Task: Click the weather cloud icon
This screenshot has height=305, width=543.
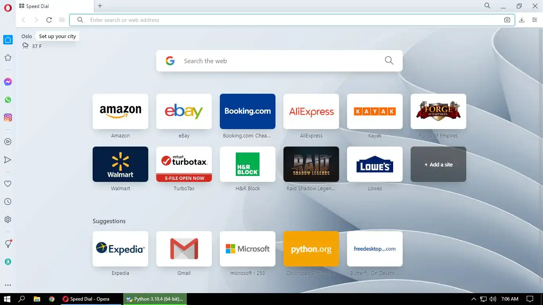Action: tap(25, 46)
